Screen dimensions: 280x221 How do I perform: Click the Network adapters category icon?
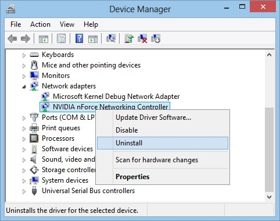(x=34, y=86)
